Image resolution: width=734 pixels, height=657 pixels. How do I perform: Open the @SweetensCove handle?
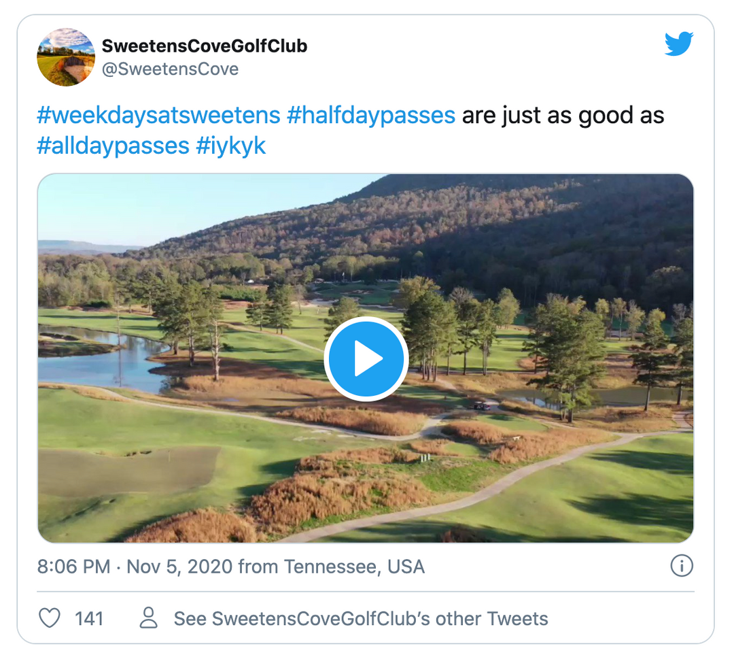click(170, 69)
